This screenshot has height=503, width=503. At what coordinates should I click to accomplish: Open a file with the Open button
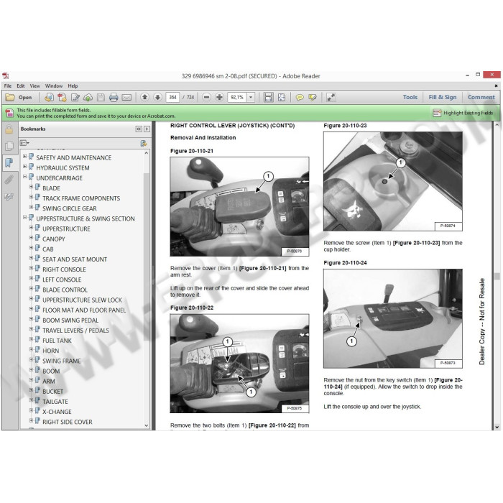pos(19,97)
